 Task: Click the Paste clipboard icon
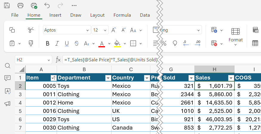pyautogui.click(x=12, y=43)
